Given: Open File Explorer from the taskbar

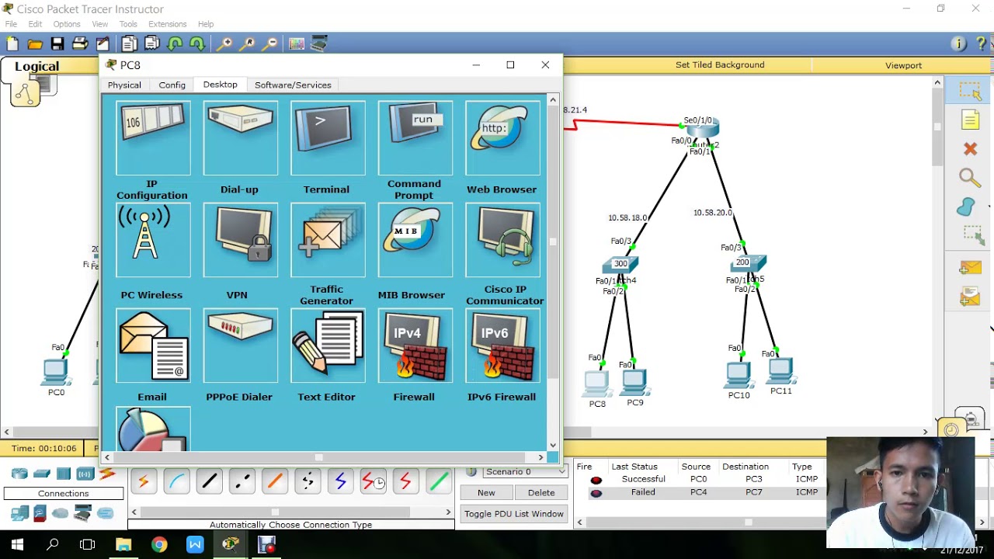Looking at the screenshot, I should [x=123, y=544].
